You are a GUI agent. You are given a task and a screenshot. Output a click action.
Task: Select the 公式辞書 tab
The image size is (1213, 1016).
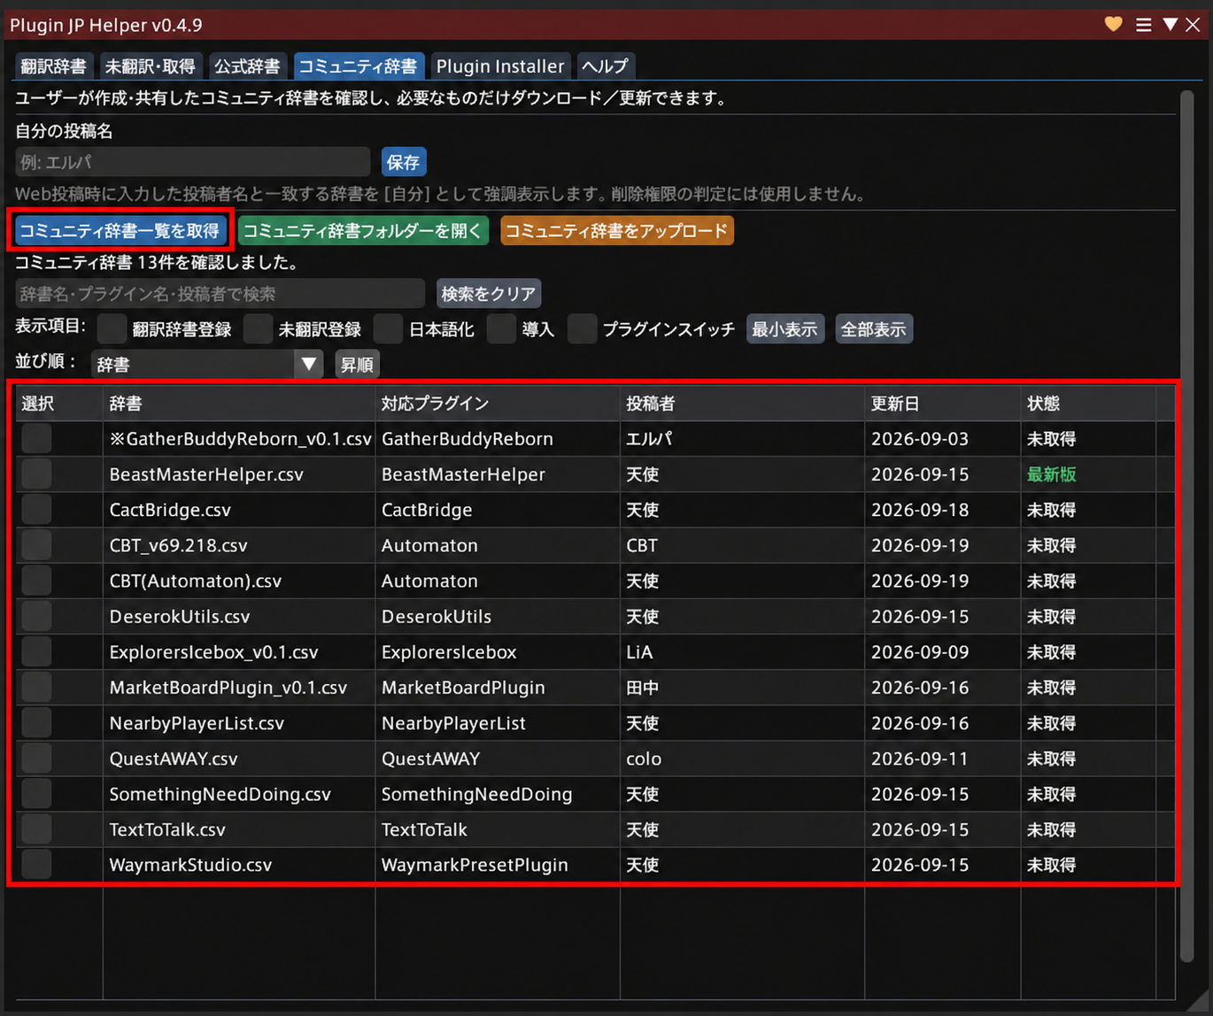(x=247, y=66)
